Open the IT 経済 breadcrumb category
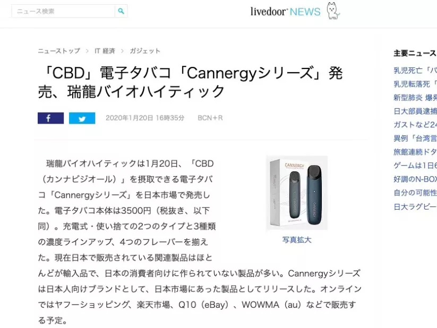The width and height of the screenshot is (437, 328). click(105, 51)
